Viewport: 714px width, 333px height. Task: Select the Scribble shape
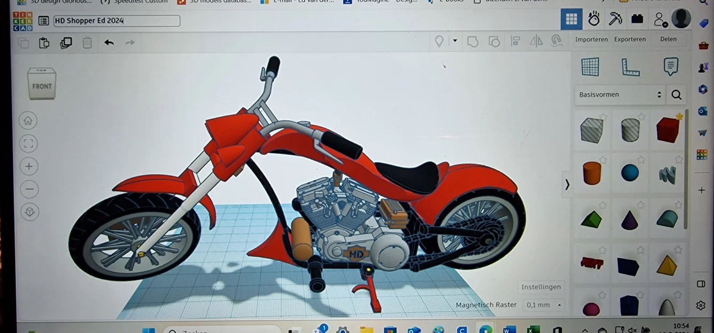pos(668,174)
